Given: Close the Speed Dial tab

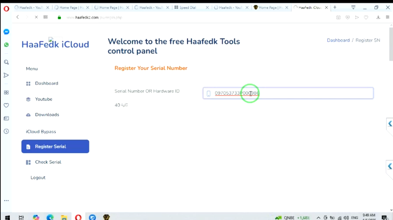Looking at the screenshot, I should tap(207, 8).
